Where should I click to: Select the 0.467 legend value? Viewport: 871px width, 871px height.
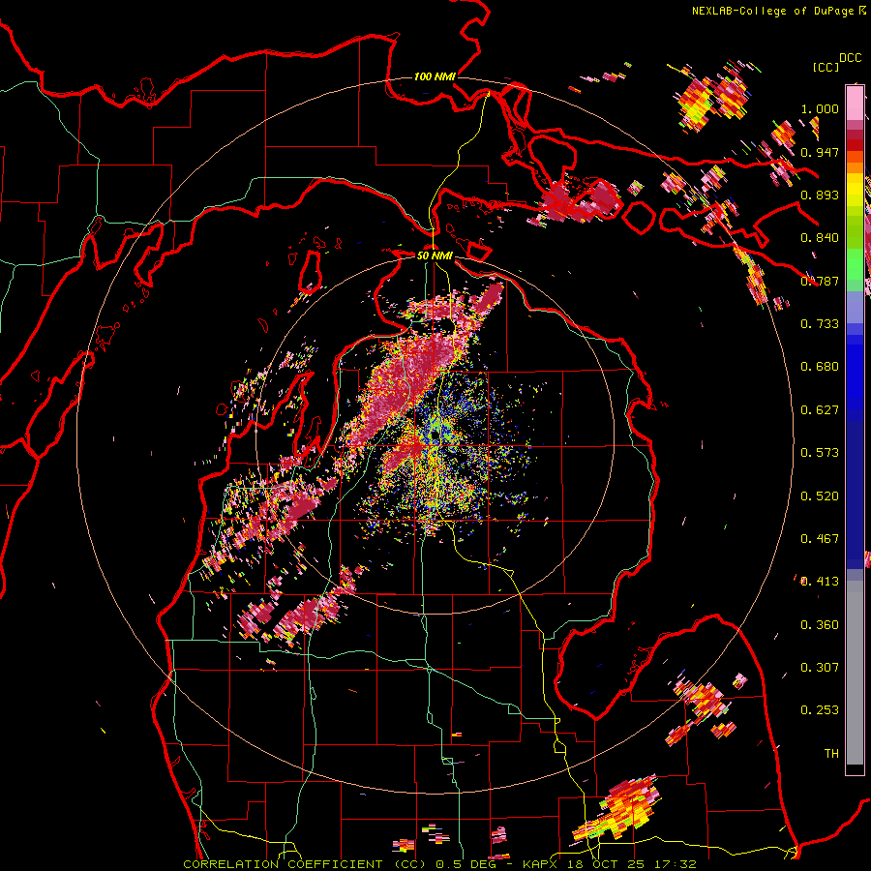tap(820, 539)
